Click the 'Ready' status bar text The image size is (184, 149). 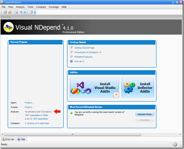coord(4,144)
